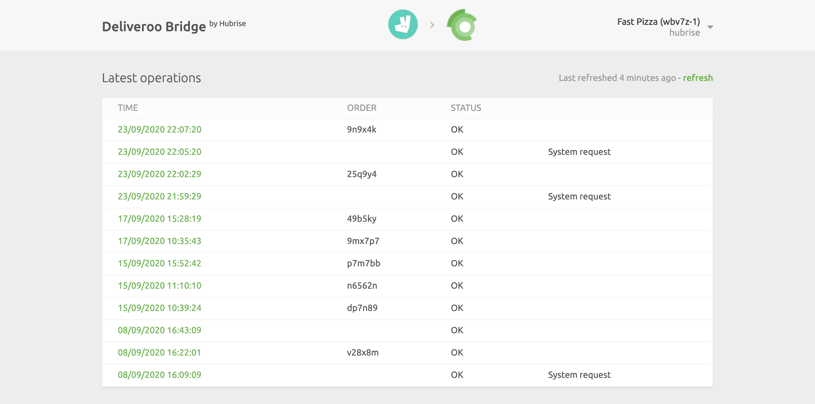The image size is (815, 404).
Task: Click the STATUS column header
Action: coord(466,108)
